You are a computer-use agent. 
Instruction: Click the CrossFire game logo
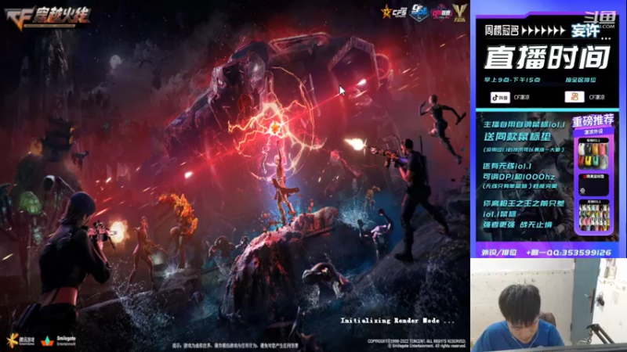click(48, 18)
